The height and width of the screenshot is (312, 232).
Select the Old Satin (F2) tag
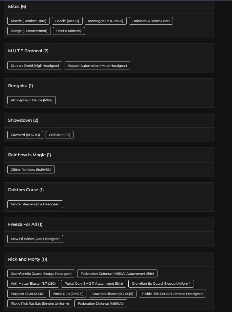(x=59, y=135)
